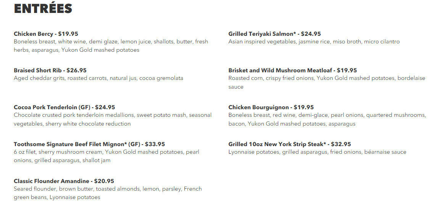Select Cocoa Pork Tenderloin (GF) menu item
This screenshot has width=448, height=215.
tap(64, 107)
